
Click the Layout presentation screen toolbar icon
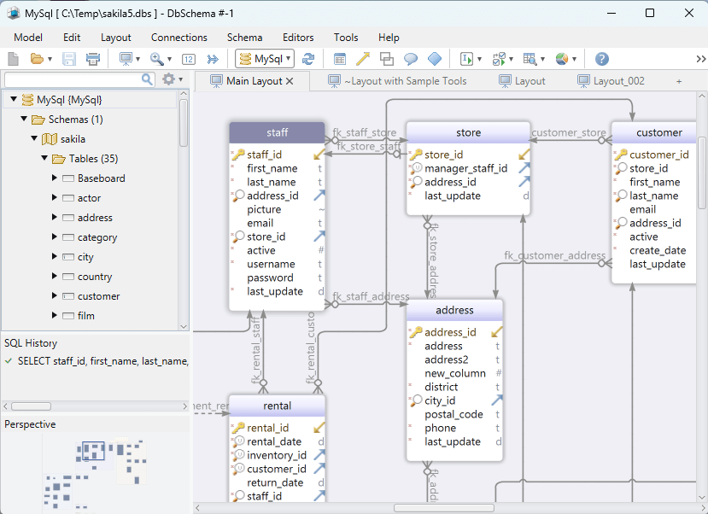(x=126, y=59)
